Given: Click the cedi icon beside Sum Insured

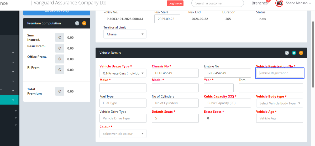Looking at the screenshot, I should (60, 38).
